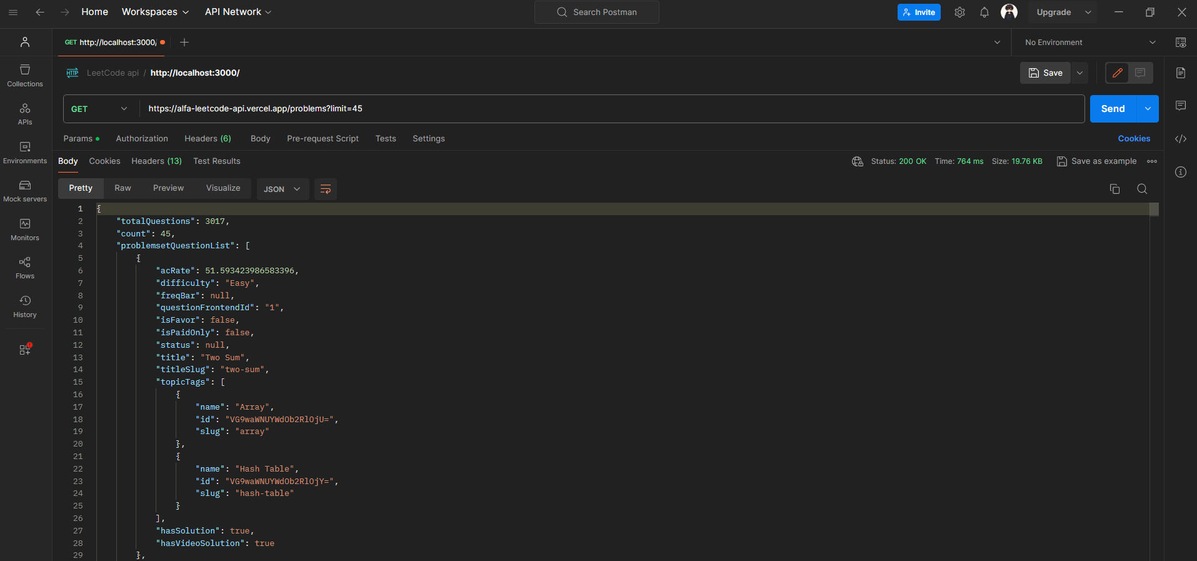Click the Send button

1113,109
